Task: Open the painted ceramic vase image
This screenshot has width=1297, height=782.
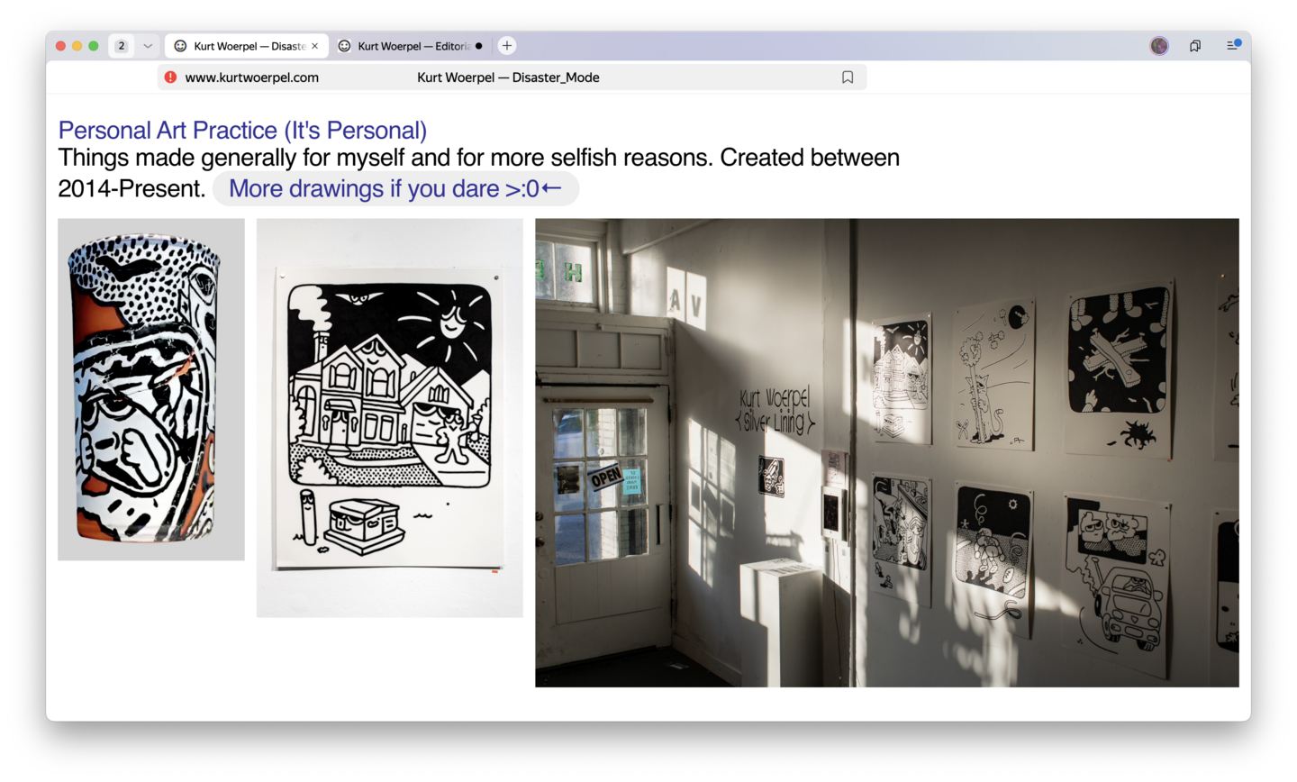Action: point(151,389)
